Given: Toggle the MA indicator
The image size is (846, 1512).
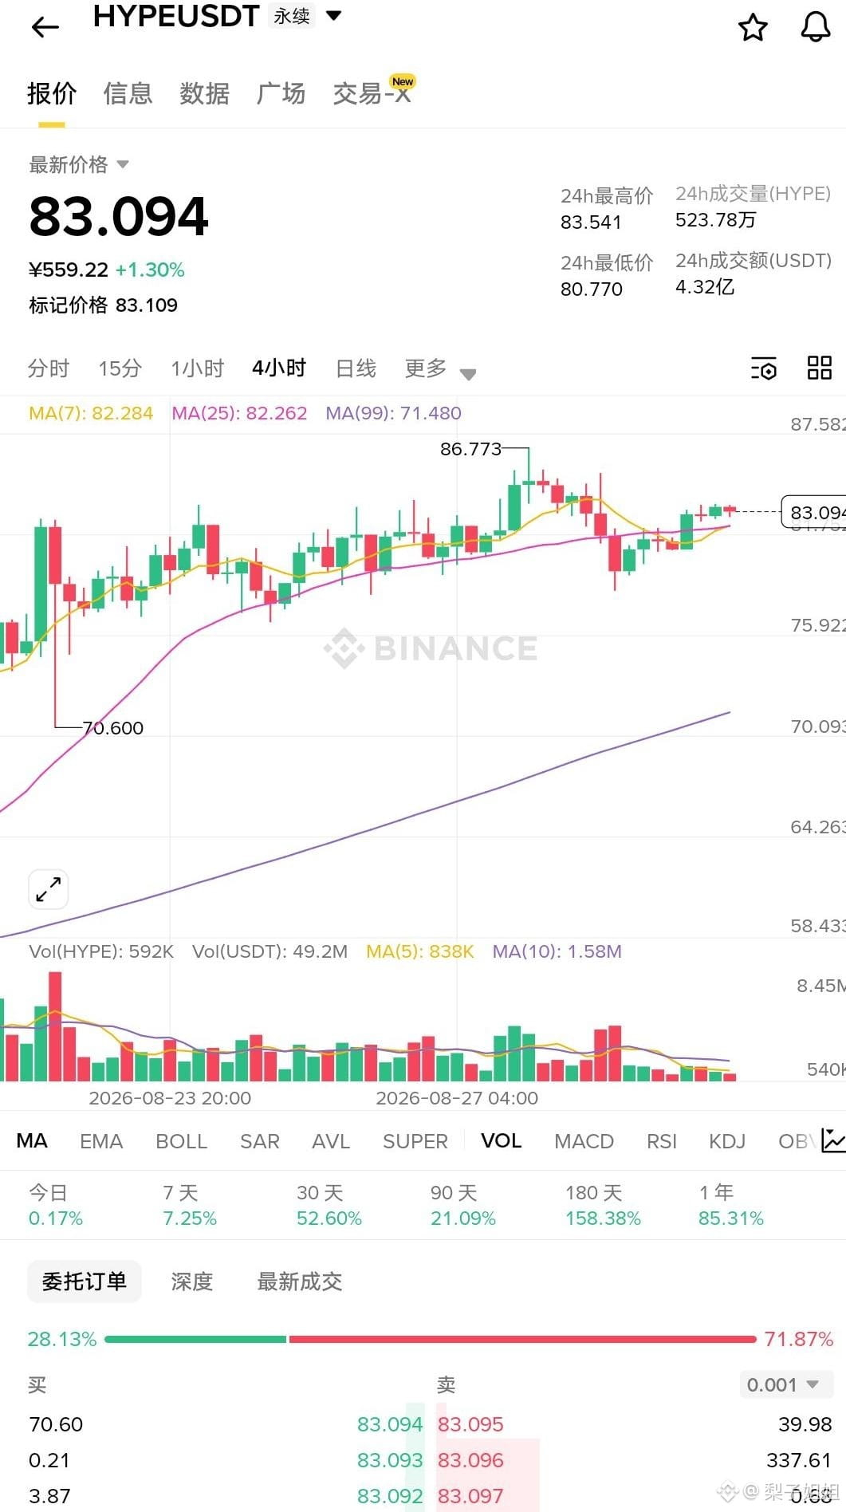Looking at the screenshot, I should pyautogui.click(x=32, y=1140).
